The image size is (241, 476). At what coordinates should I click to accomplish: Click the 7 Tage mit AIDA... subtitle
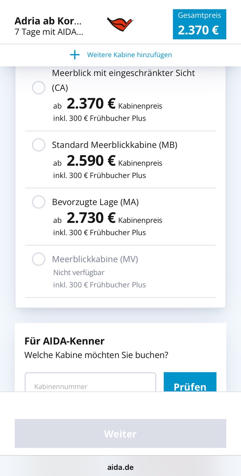coord(49,31)
